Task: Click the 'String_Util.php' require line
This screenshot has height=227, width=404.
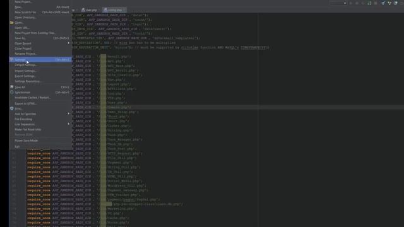Action: 84,167
